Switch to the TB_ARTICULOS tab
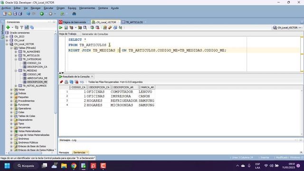Image resolution: width=304 pixels, height=171 pixels. 134,22
